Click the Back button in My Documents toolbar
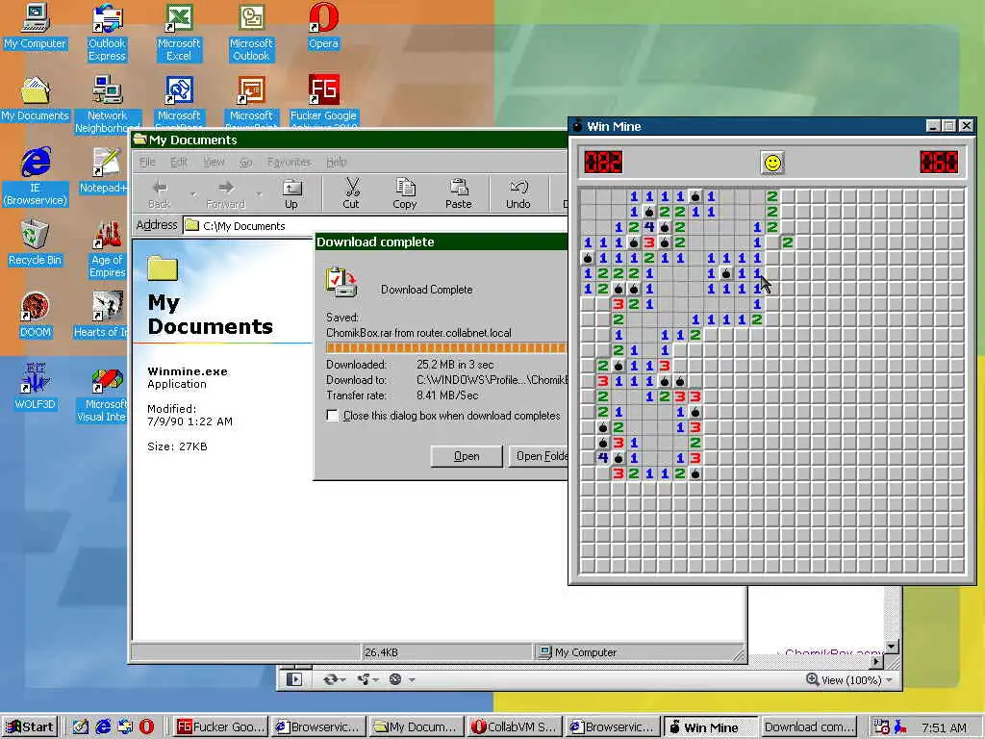Viewport: 985px width, 739px height. (160, 192)
